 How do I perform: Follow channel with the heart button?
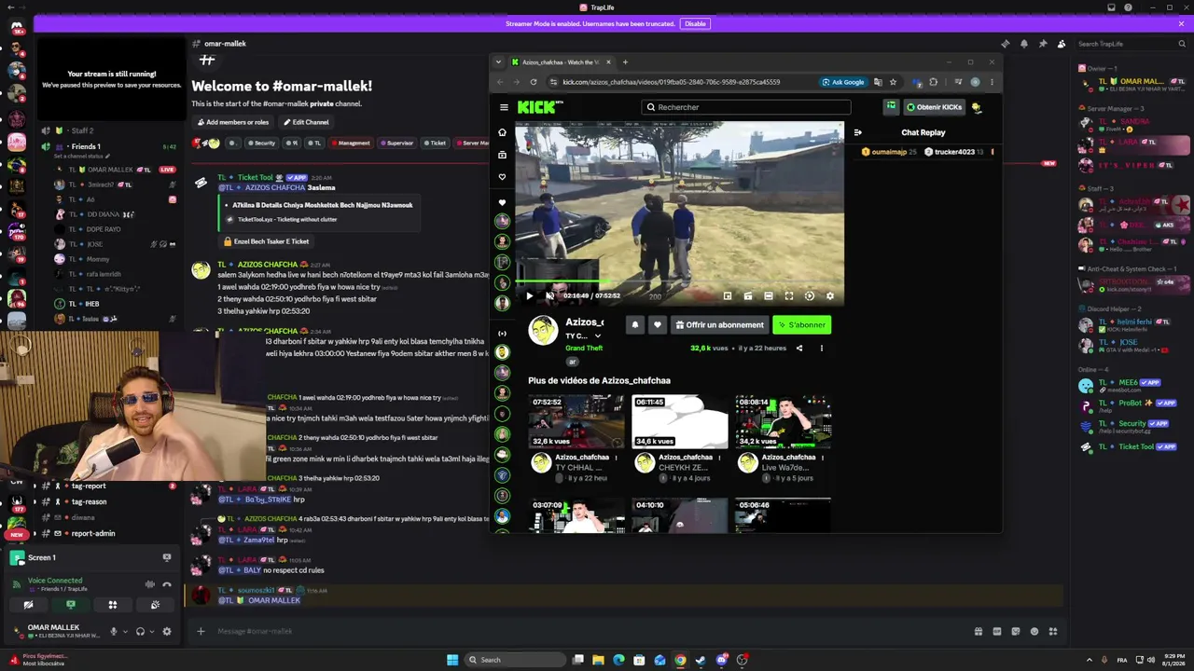[658, 325]
